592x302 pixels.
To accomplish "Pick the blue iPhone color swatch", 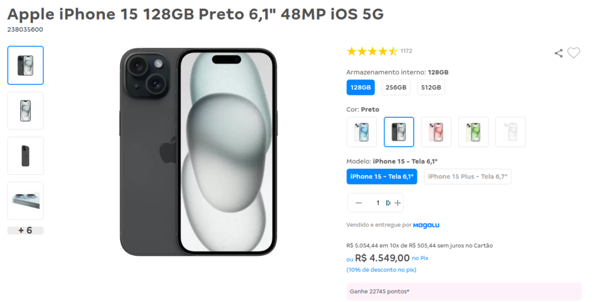I will 362,132.
